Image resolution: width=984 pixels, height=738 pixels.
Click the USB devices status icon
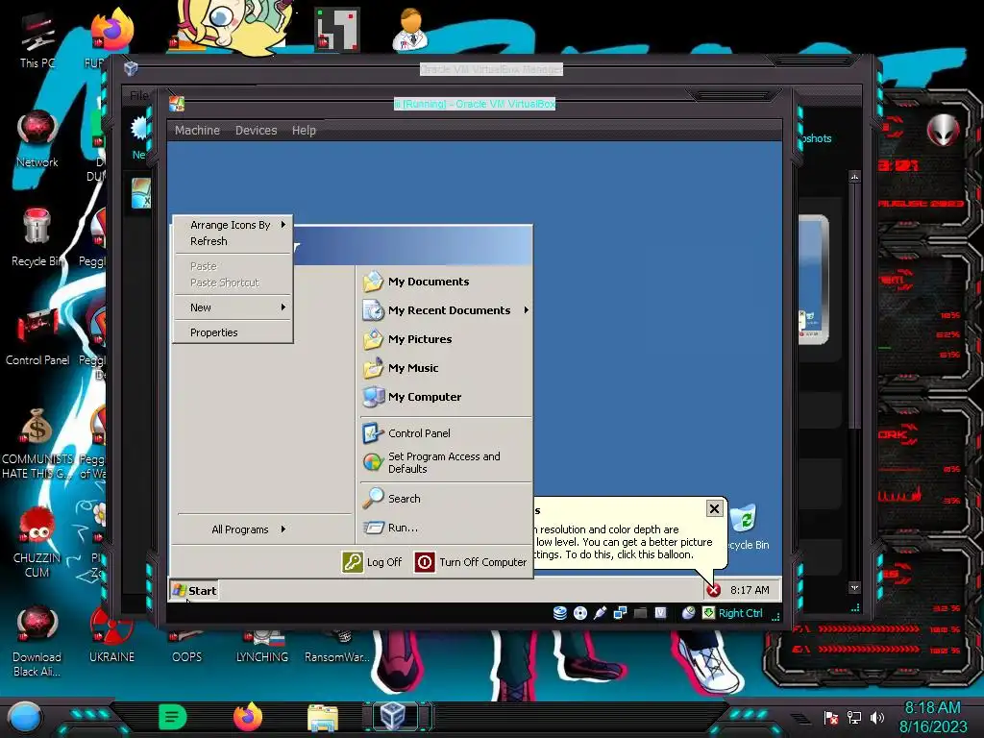click(x=600, y=613)
